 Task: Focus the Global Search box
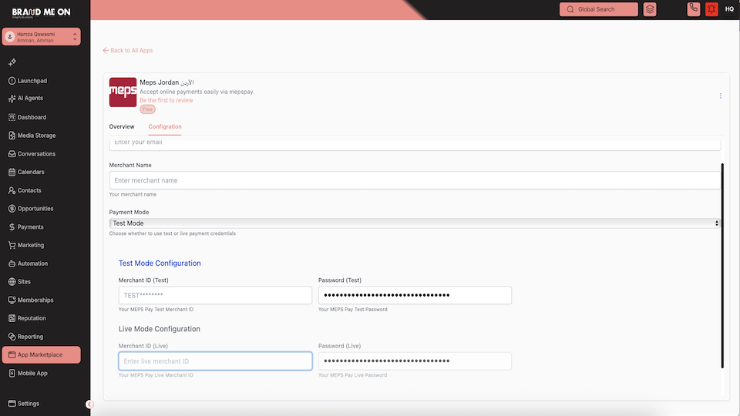click(x=599, y=9)
